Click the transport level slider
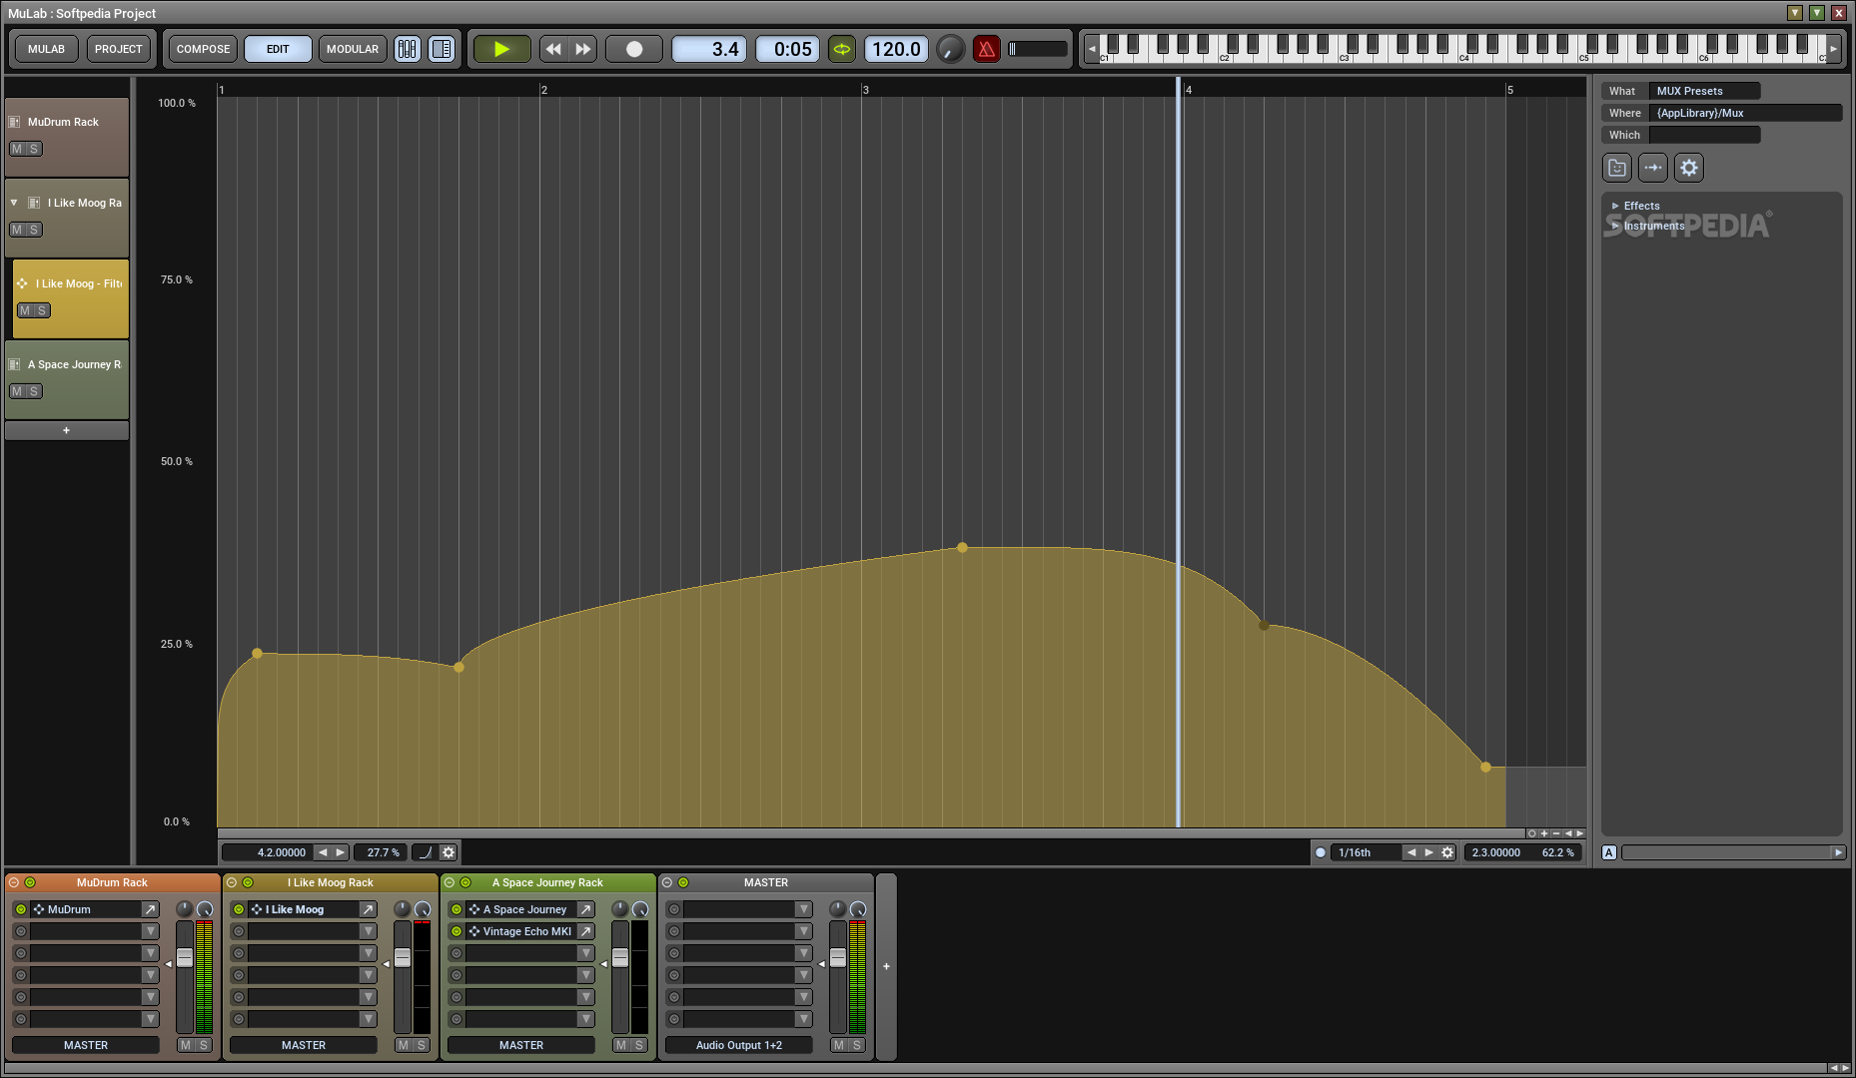 point(1038,49)
